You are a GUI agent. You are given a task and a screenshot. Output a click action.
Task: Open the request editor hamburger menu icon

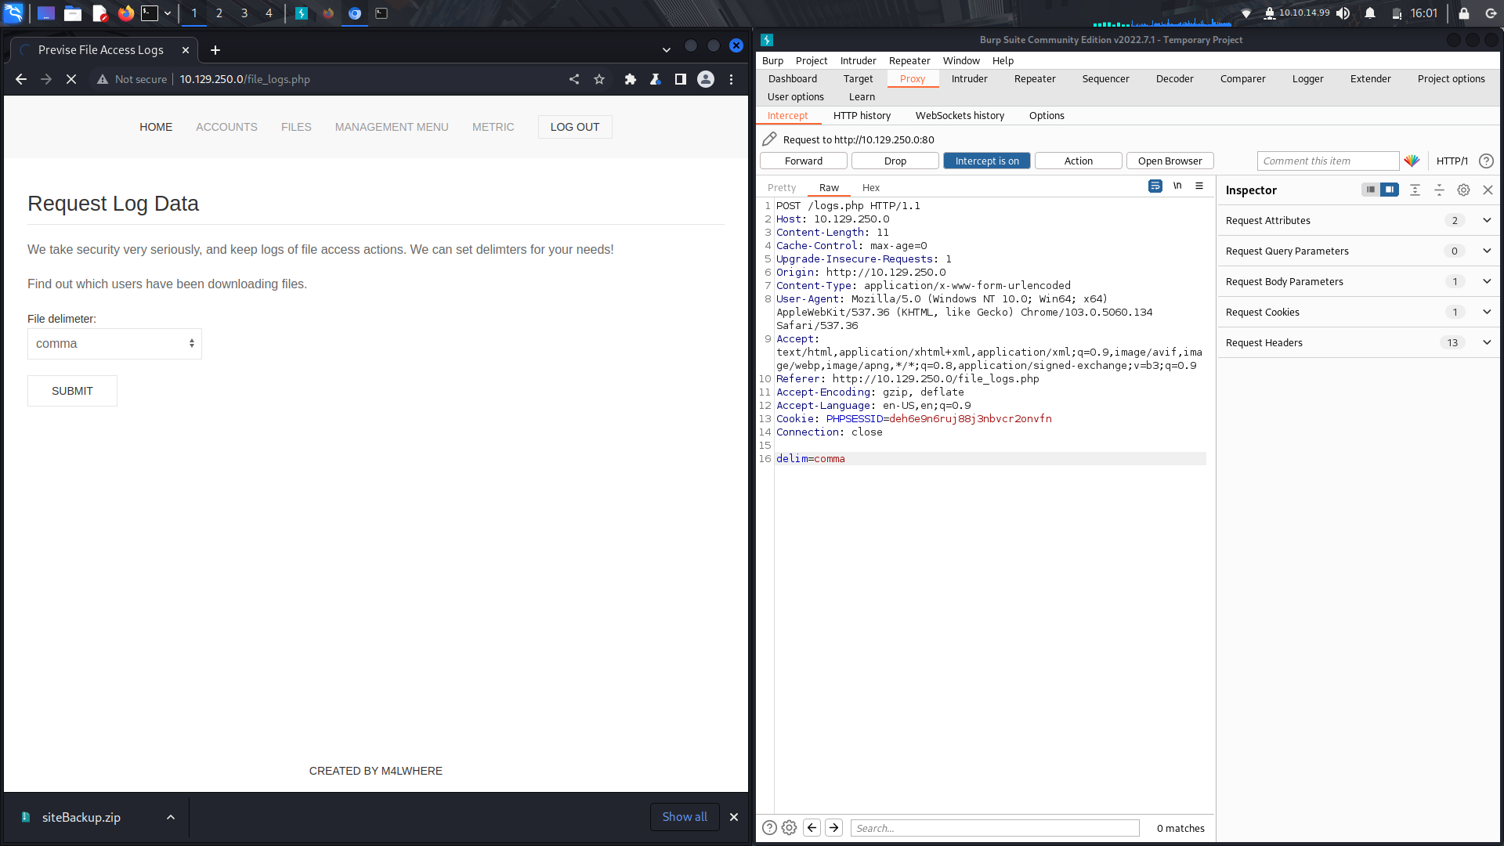1199,186
